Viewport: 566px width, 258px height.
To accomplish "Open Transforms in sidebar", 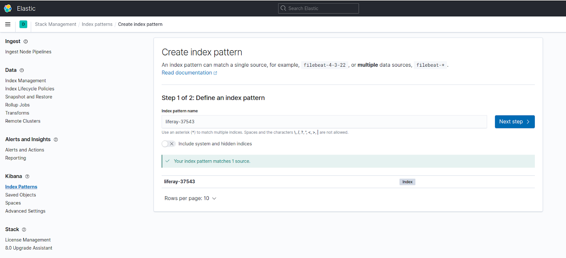I will coord(17,113).
